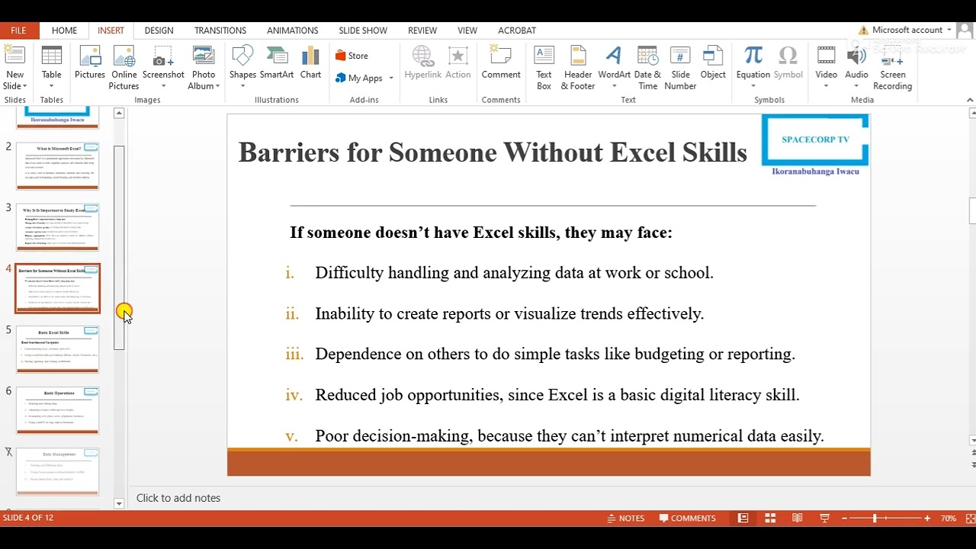Viewport: 976px width, 549px height.
Task: Insert a Text Box
Action: pos(544,68)
